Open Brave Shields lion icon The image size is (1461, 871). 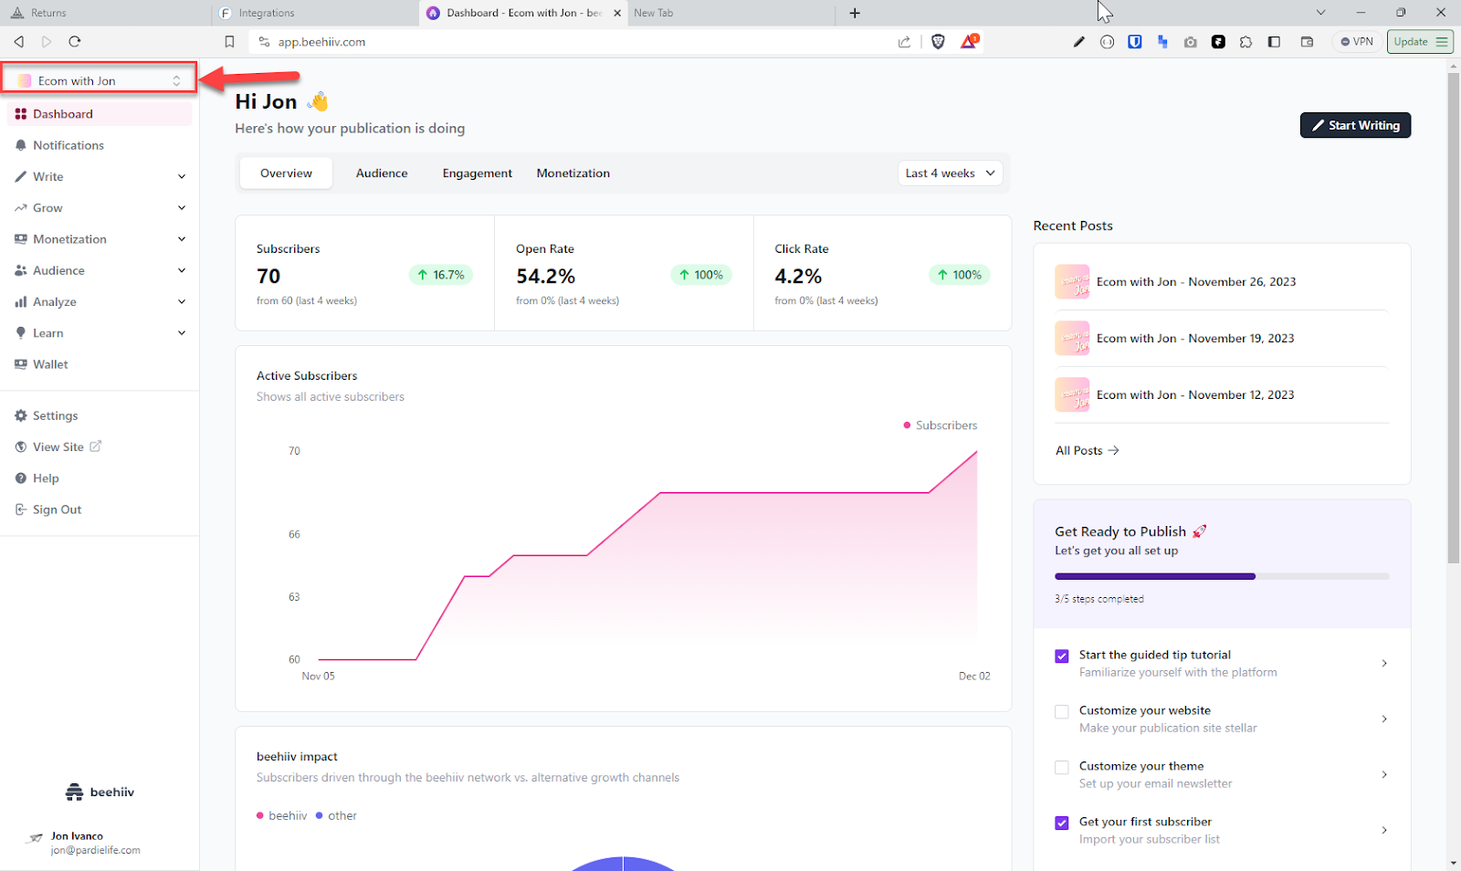click(x=938, y=41)
